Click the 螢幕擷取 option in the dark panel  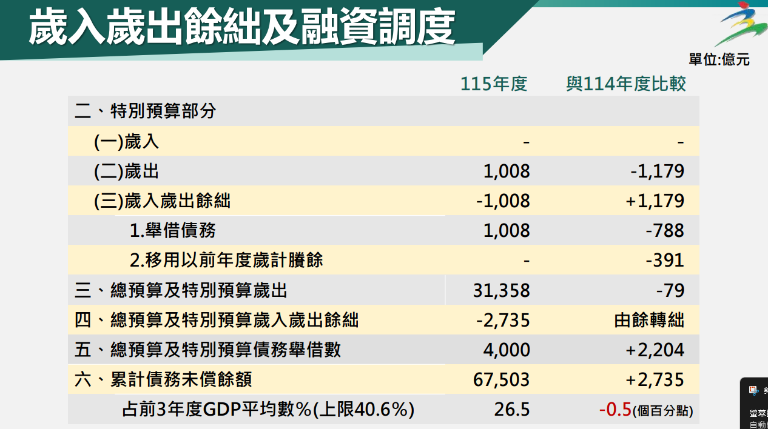point(756,413)
